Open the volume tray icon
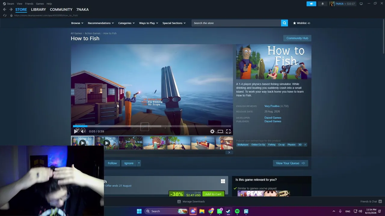 [360, 211]
